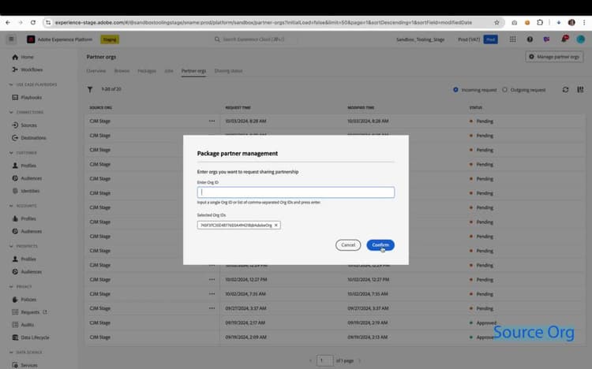
Task: Open Manage partner orgs
Action: [554, 57]
